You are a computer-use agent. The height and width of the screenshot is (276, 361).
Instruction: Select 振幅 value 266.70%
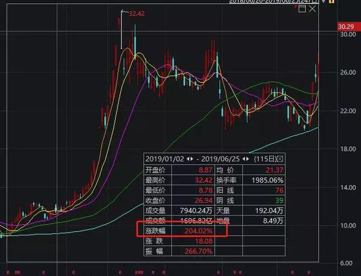coord(198,251)
